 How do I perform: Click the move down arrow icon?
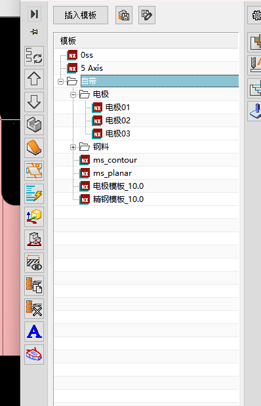[34, 102]
